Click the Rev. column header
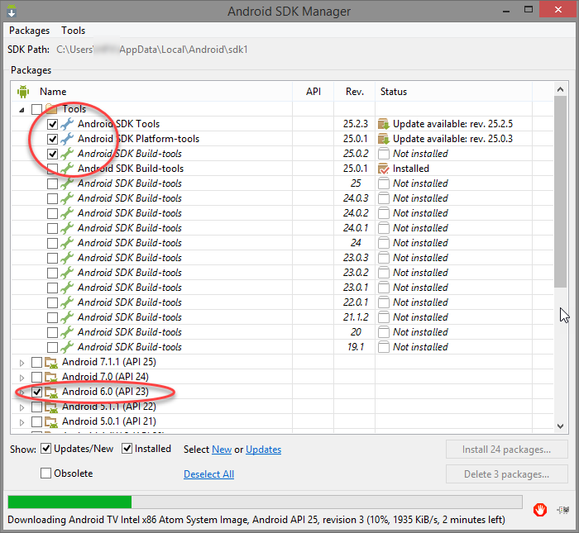The image size is (579, 533). pos(355,92)
